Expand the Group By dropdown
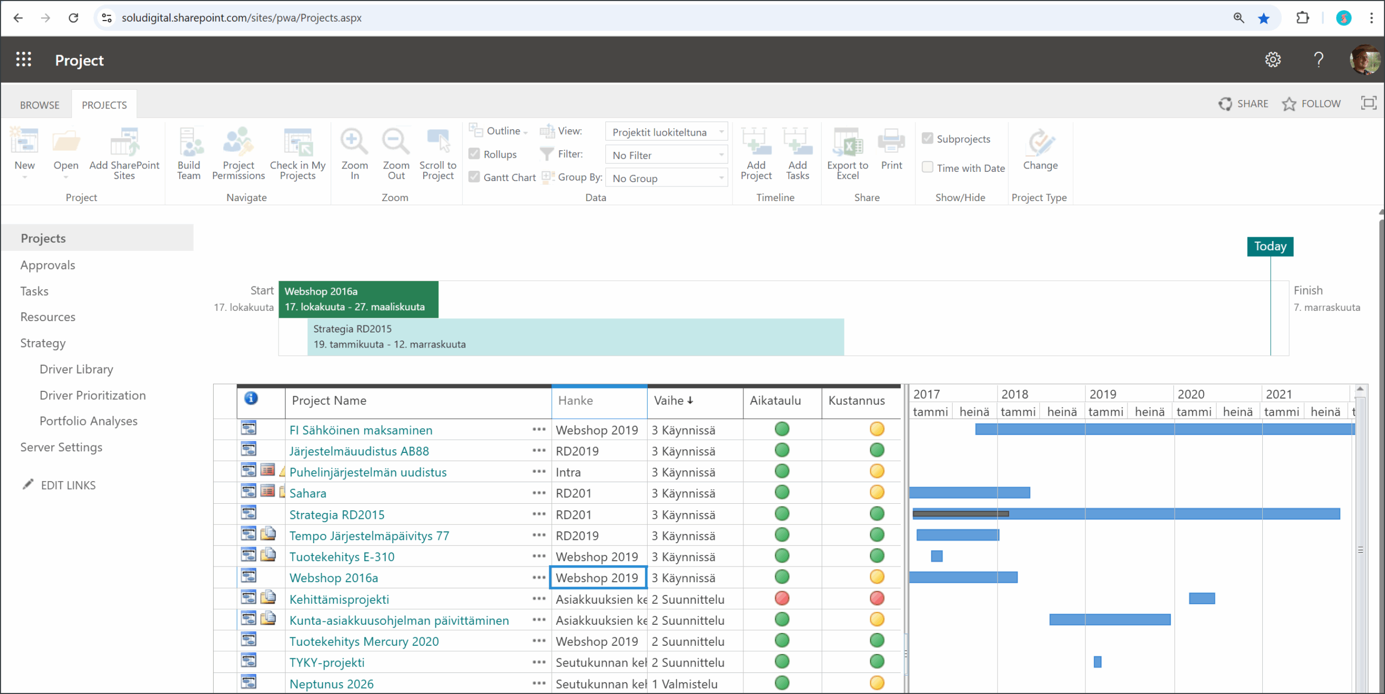The image size is (1385, 694). 667,177
